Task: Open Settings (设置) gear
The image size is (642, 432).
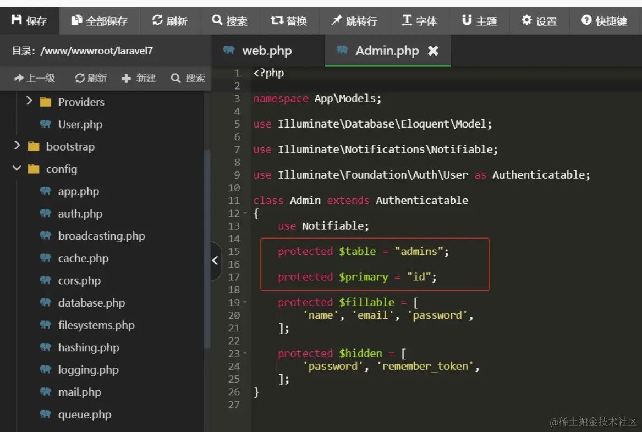Action: 539,20
